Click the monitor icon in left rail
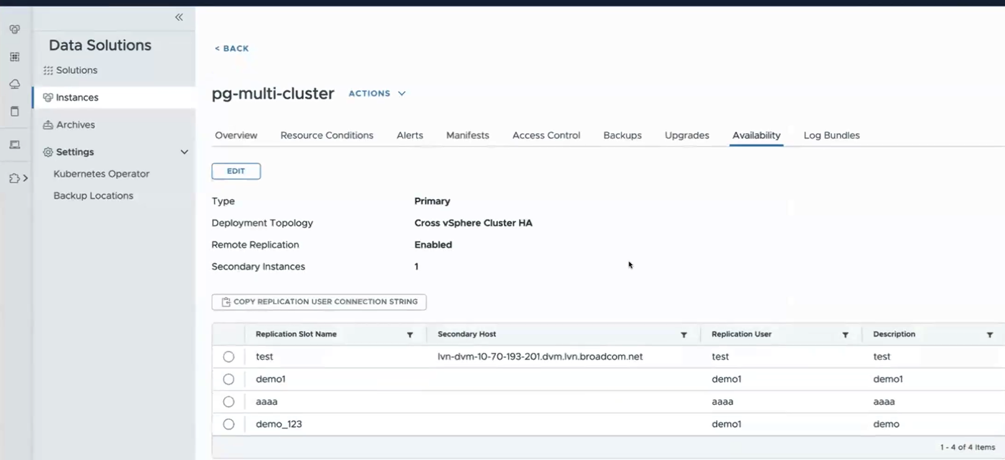 point(15,145)
